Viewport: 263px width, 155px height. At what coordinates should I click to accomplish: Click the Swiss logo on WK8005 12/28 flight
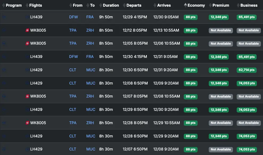click(x=27, y=123)
